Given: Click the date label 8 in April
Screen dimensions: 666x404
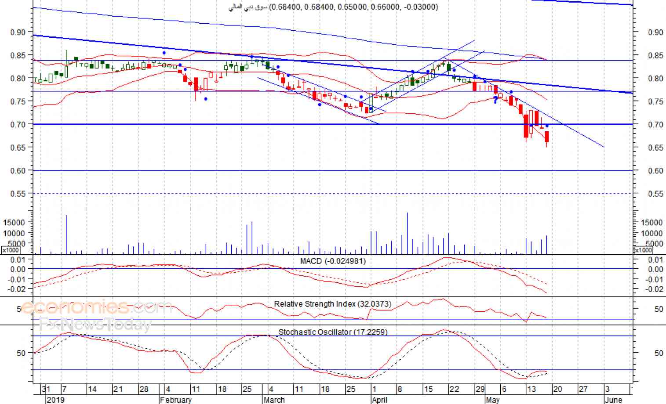Looking at the screenshot, I should pos(400,389).
